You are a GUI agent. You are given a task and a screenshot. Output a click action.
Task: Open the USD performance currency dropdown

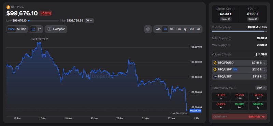pos(261,88)
